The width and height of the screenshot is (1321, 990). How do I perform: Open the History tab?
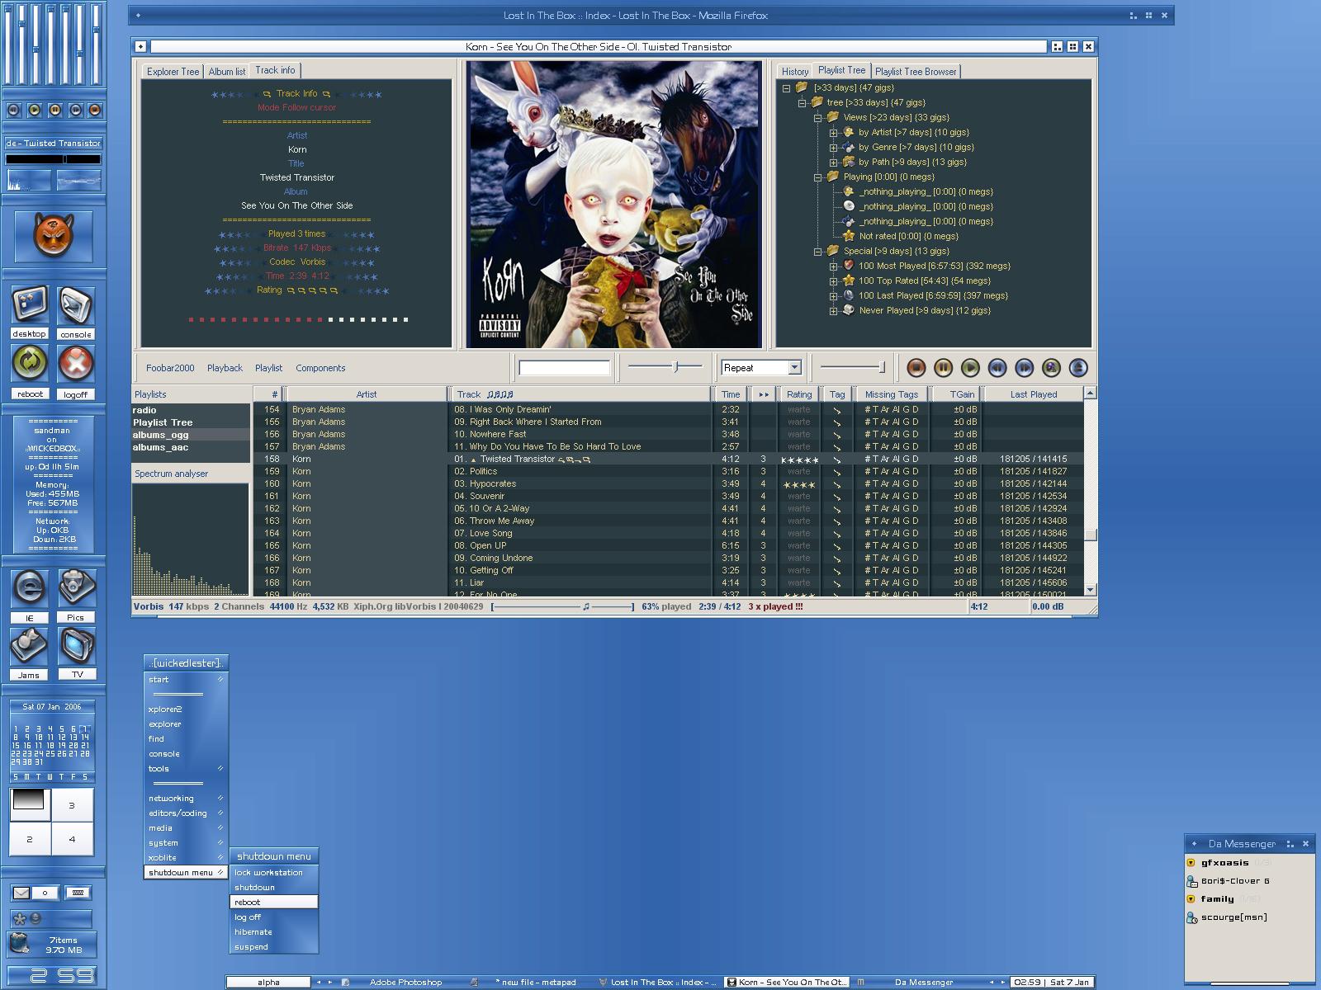[x=794, y=72]
